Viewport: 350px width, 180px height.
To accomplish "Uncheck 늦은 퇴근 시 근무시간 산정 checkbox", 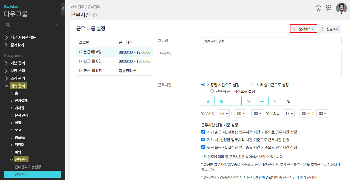I will [x=203, y=147].
